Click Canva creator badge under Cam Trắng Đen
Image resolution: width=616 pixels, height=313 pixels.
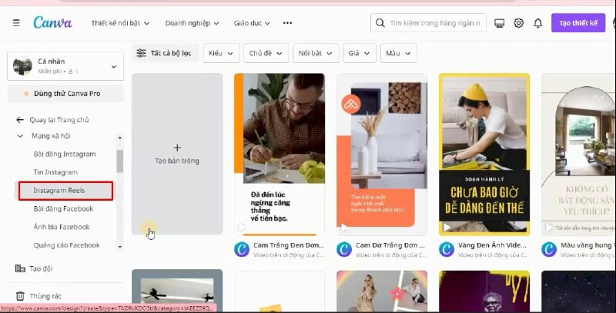coord(242,249)
